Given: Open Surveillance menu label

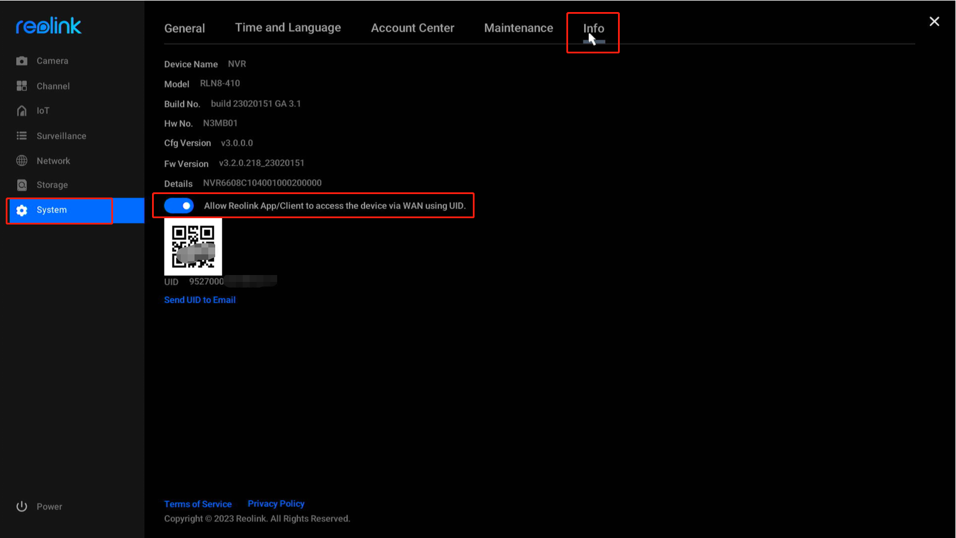Looking at the screenshot, I should tap(61, 136).
